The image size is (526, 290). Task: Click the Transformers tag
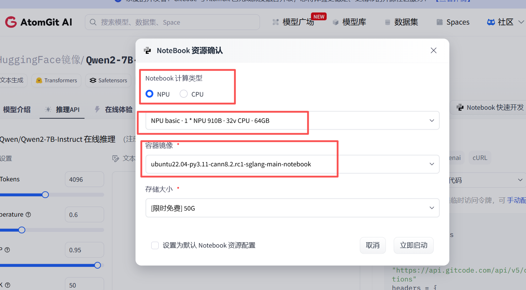click(56, 81)
